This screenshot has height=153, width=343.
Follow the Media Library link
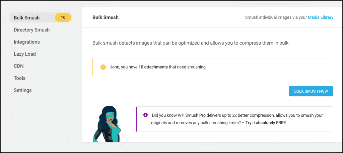[321, 17]
